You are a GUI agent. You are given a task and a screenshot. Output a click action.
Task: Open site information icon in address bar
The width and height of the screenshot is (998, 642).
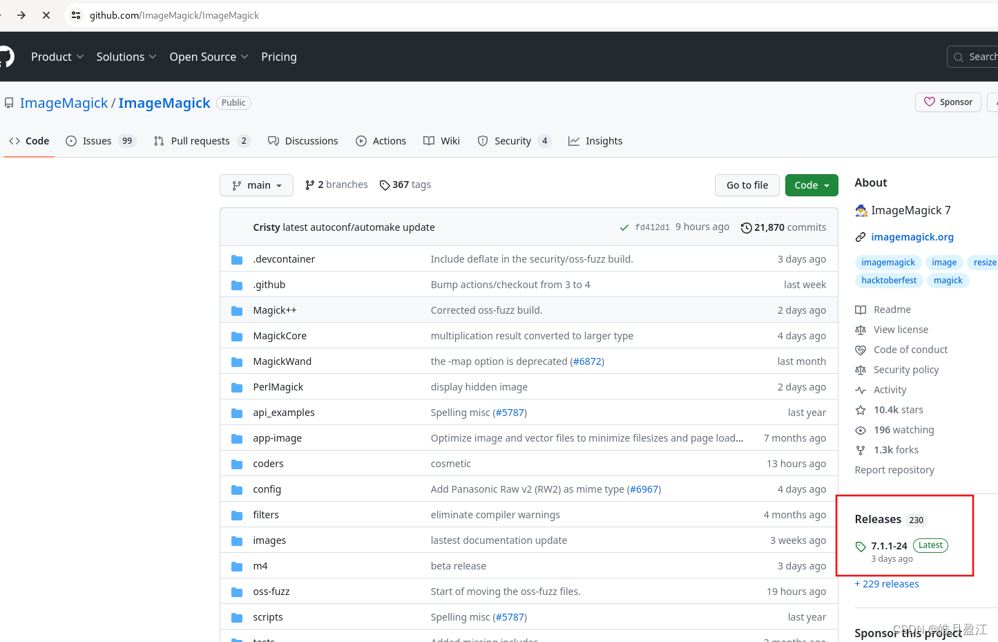tap(76, 15)
